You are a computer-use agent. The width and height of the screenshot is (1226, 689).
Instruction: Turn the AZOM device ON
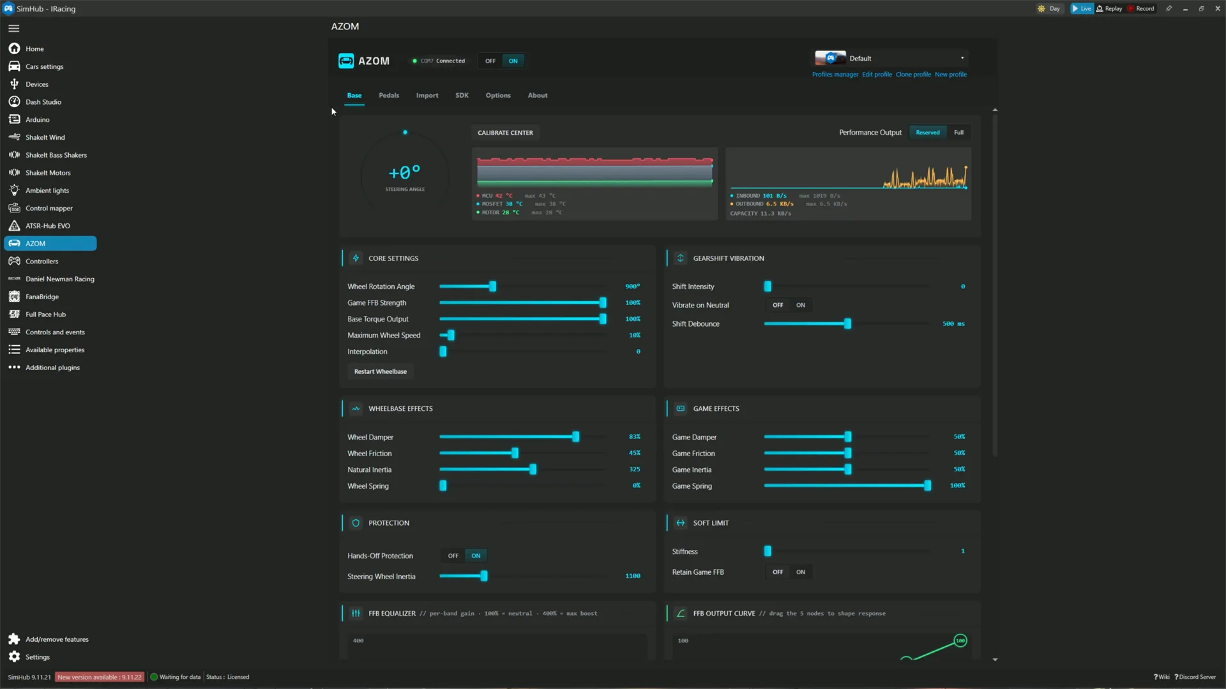[513, 61]
